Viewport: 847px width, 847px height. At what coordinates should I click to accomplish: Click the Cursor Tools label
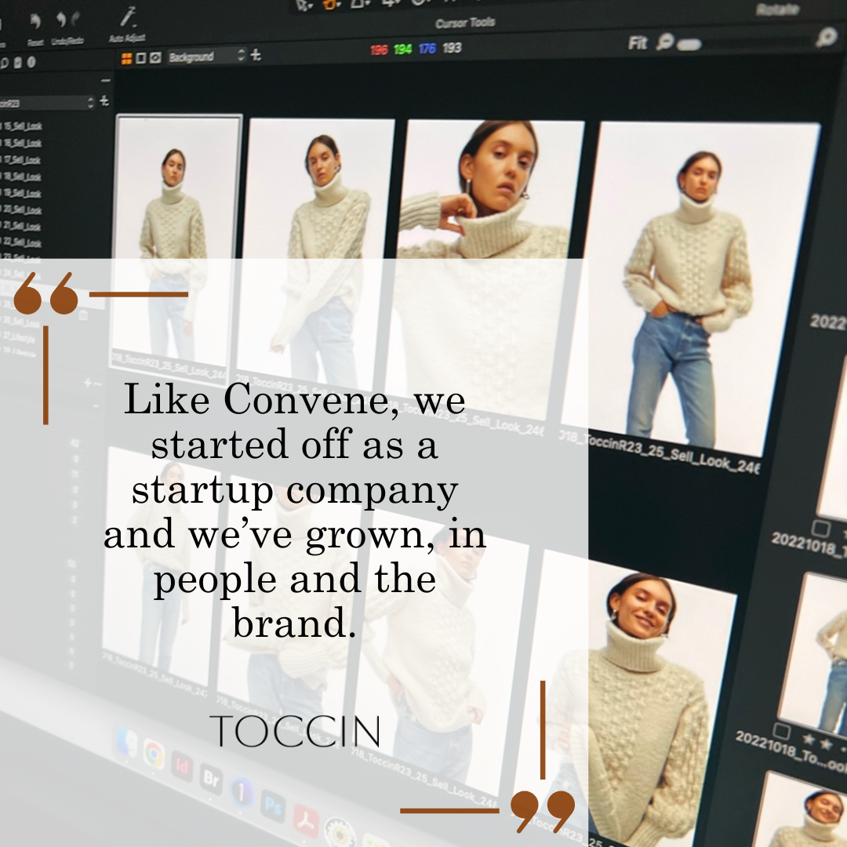pos(465,23)
